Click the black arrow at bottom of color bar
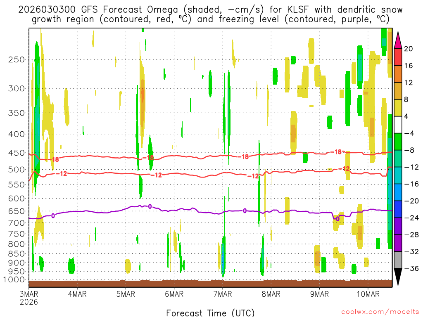This screenshot has height=317, width=423. tap(398, 277)
